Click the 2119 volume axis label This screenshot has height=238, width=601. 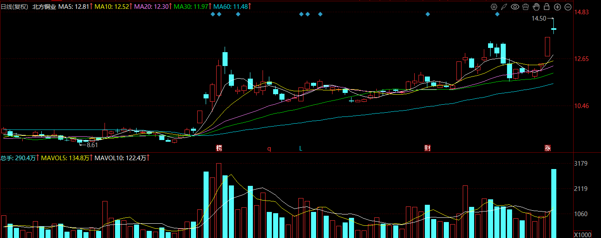(581, 189)
